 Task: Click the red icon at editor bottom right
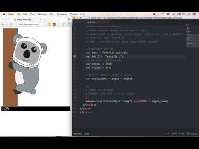(x=196, y=130)
